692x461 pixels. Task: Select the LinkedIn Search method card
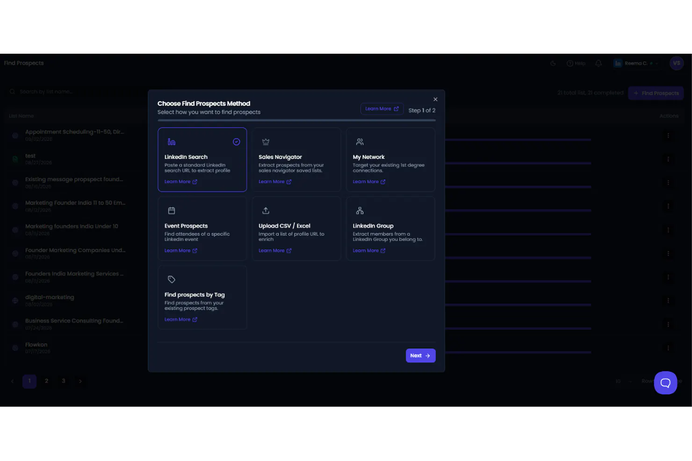click(x=202, y=159)
